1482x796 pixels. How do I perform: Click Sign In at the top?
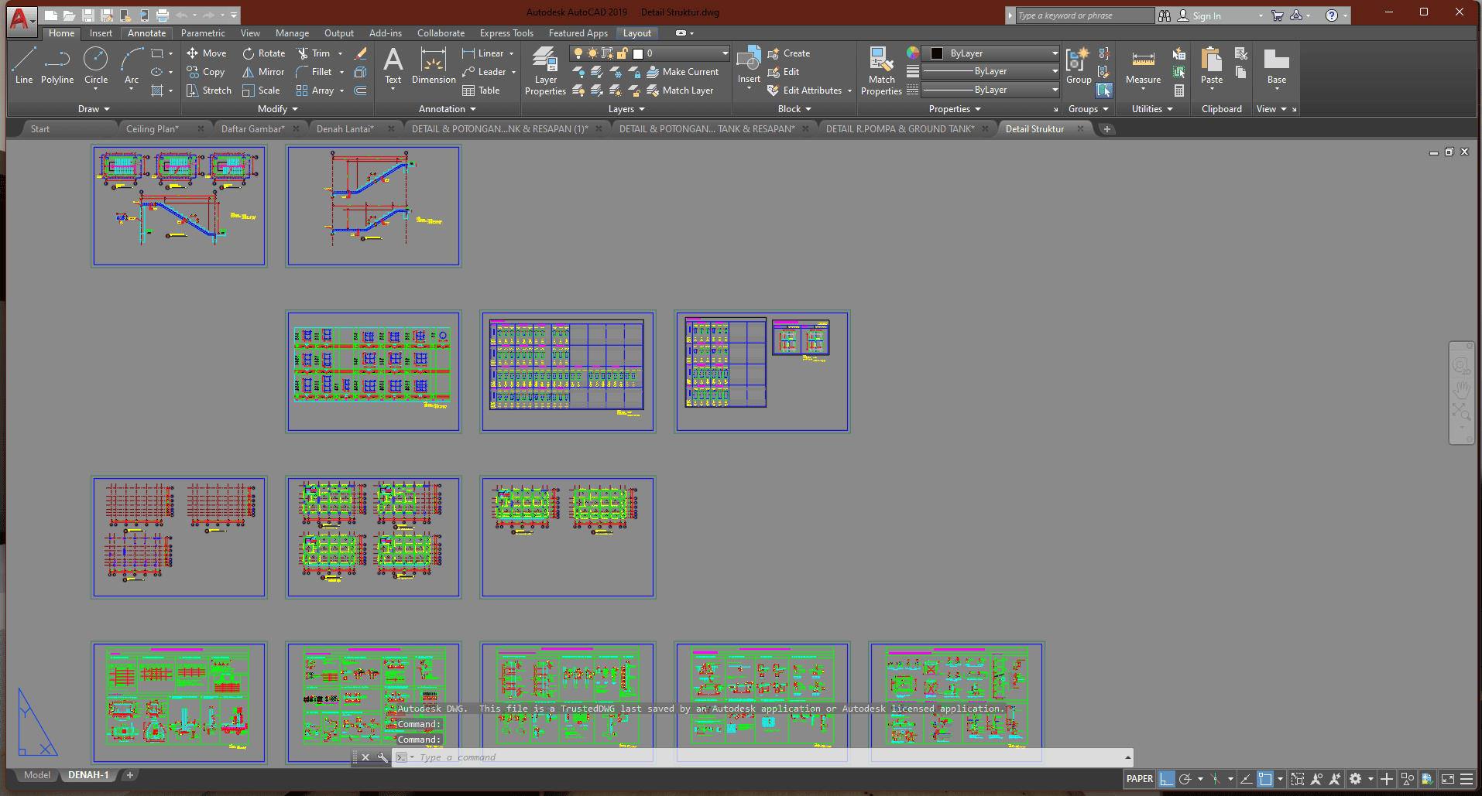coord(1206,16)
